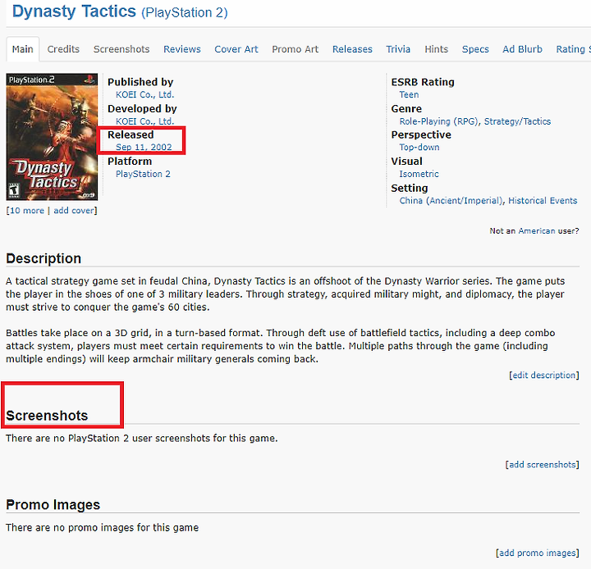
Task: Click the Published by label
Action: [x=140, y=82]
